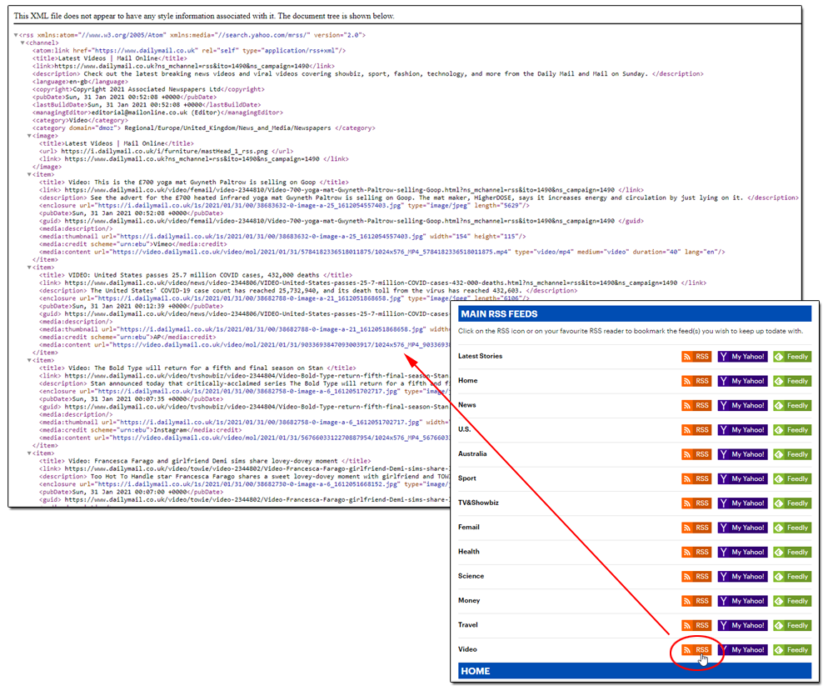
Task: Add the Science feed to Feedly
Action: pos(792,577)
